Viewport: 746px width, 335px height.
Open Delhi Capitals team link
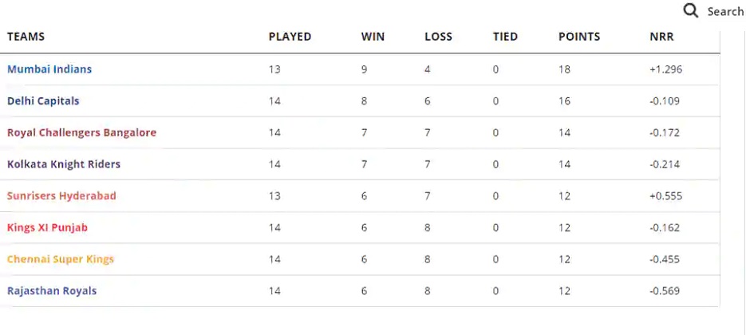coord(43,100)
